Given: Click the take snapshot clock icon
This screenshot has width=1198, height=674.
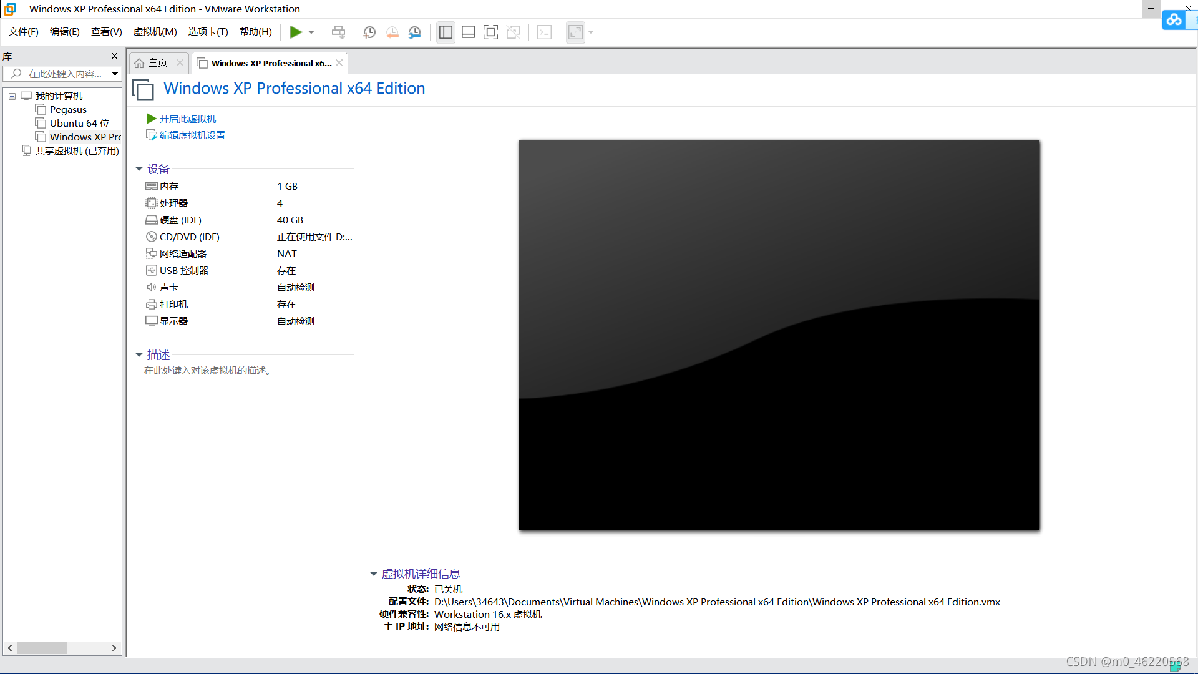Looking at the screenshot, I should pyautogui.click(x=369, y=32).
